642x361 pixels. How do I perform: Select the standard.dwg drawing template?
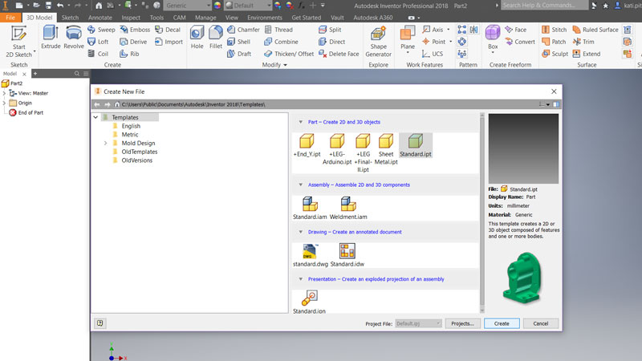click(x=311, y=255)
